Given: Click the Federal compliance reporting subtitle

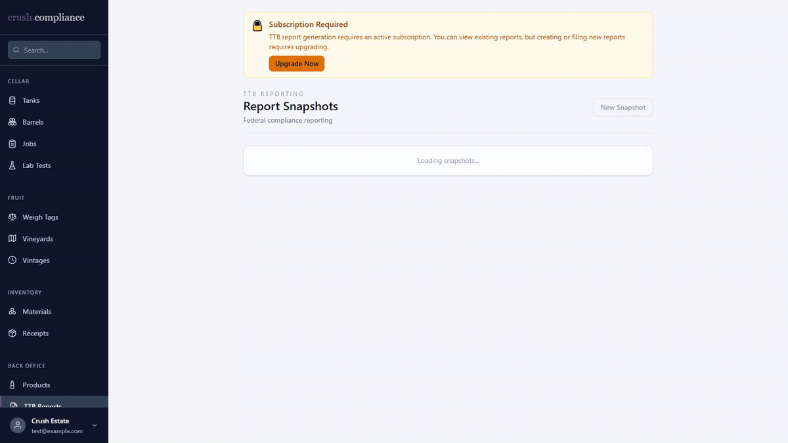Looking at the screenshot, I should coord(288,121).
